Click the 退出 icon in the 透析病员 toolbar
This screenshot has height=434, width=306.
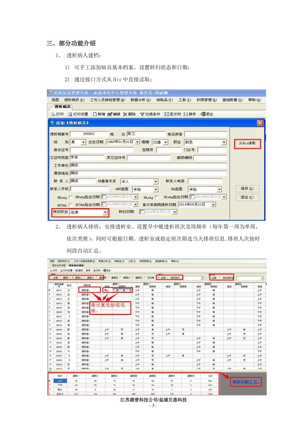coord(206,114)
